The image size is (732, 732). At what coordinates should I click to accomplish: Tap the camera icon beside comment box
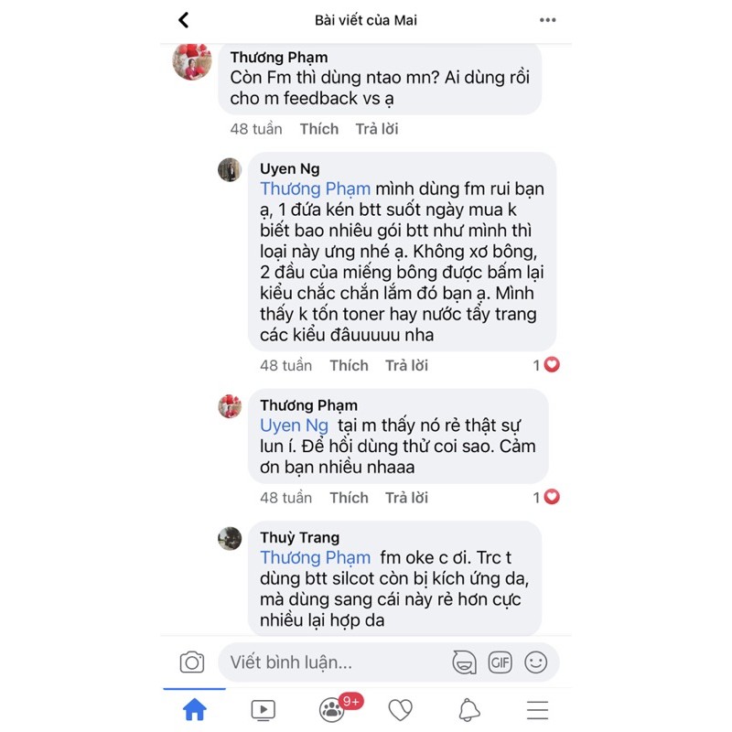click(192, 662)
